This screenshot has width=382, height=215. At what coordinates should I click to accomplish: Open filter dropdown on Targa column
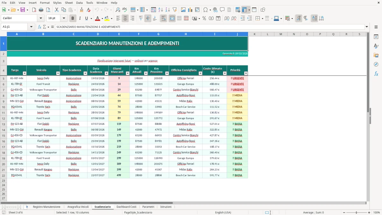coord(25,73)
